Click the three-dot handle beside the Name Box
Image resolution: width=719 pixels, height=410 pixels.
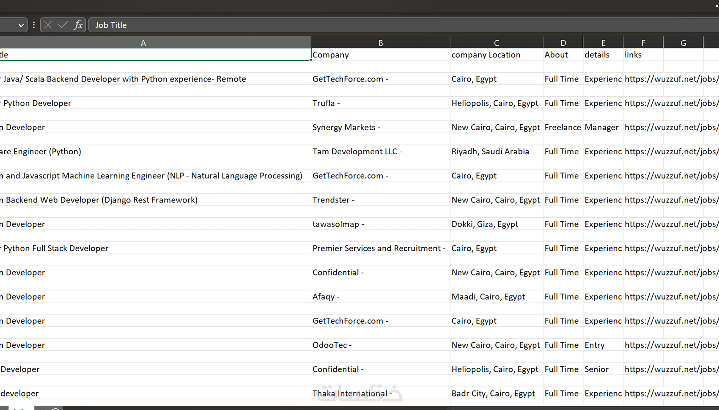click(34, 25)
